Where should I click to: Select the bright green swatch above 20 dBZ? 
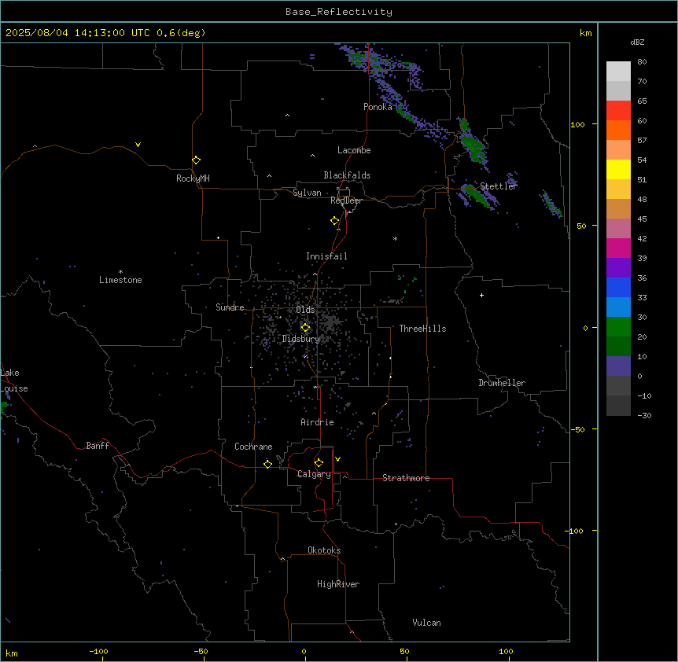(618, 327)
